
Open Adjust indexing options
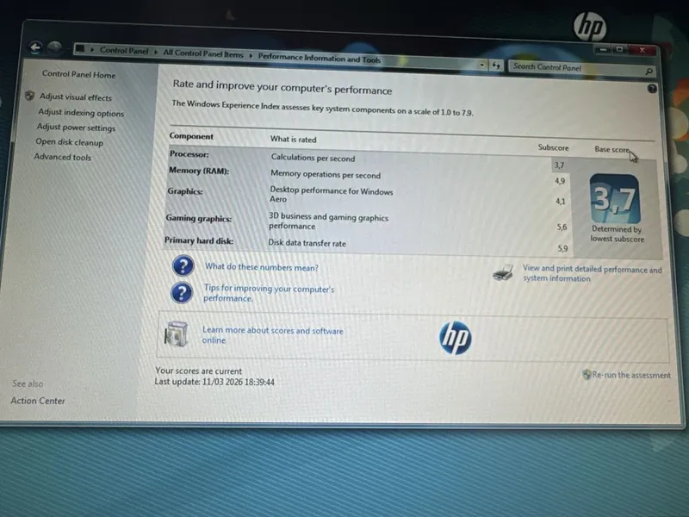tap(81, 113)
